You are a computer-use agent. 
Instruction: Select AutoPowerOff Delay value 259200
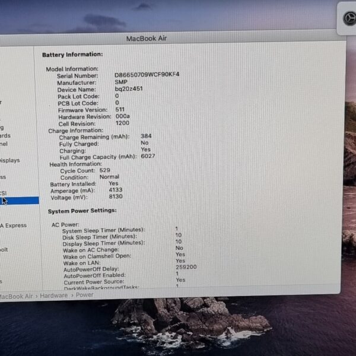186,267
